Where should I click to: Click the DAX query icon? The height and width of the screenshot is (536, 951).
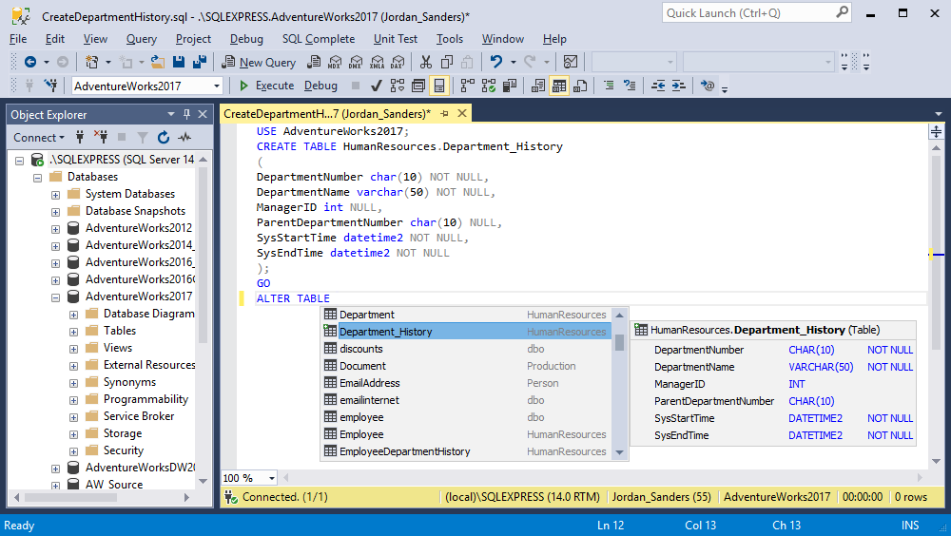pyautogui.click(x=398, y=62)
